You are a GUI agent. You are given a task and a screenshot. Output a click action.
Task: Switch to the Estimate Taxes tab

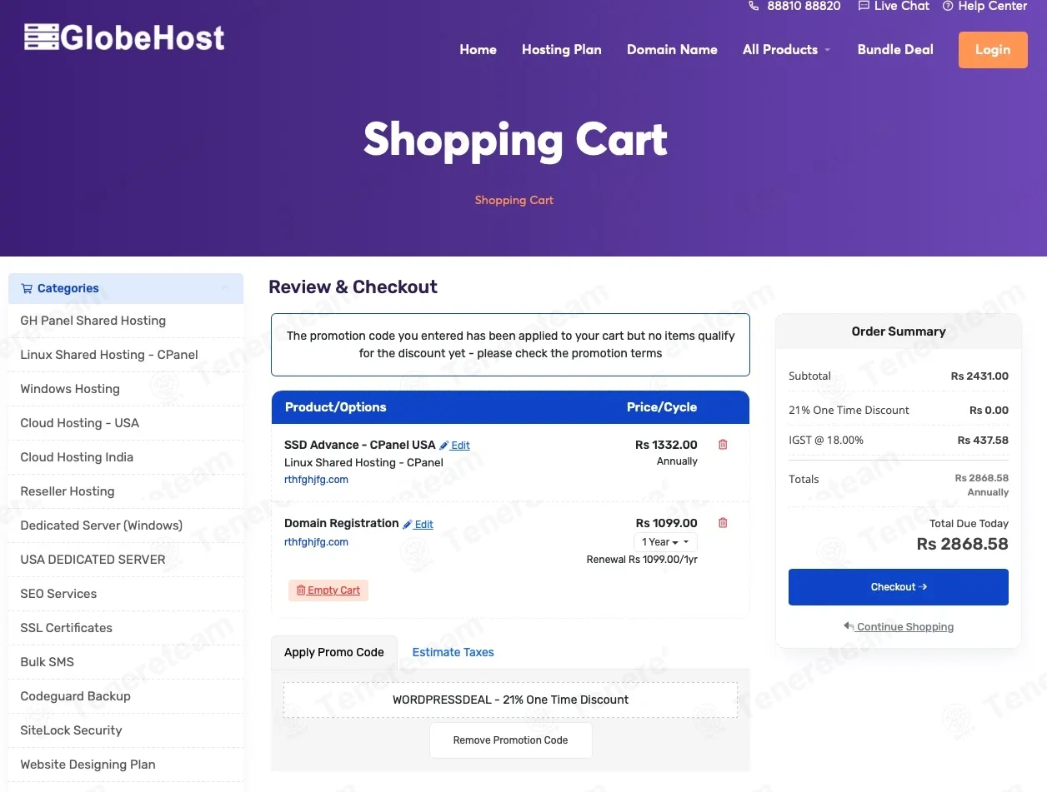tap(453, 652)
